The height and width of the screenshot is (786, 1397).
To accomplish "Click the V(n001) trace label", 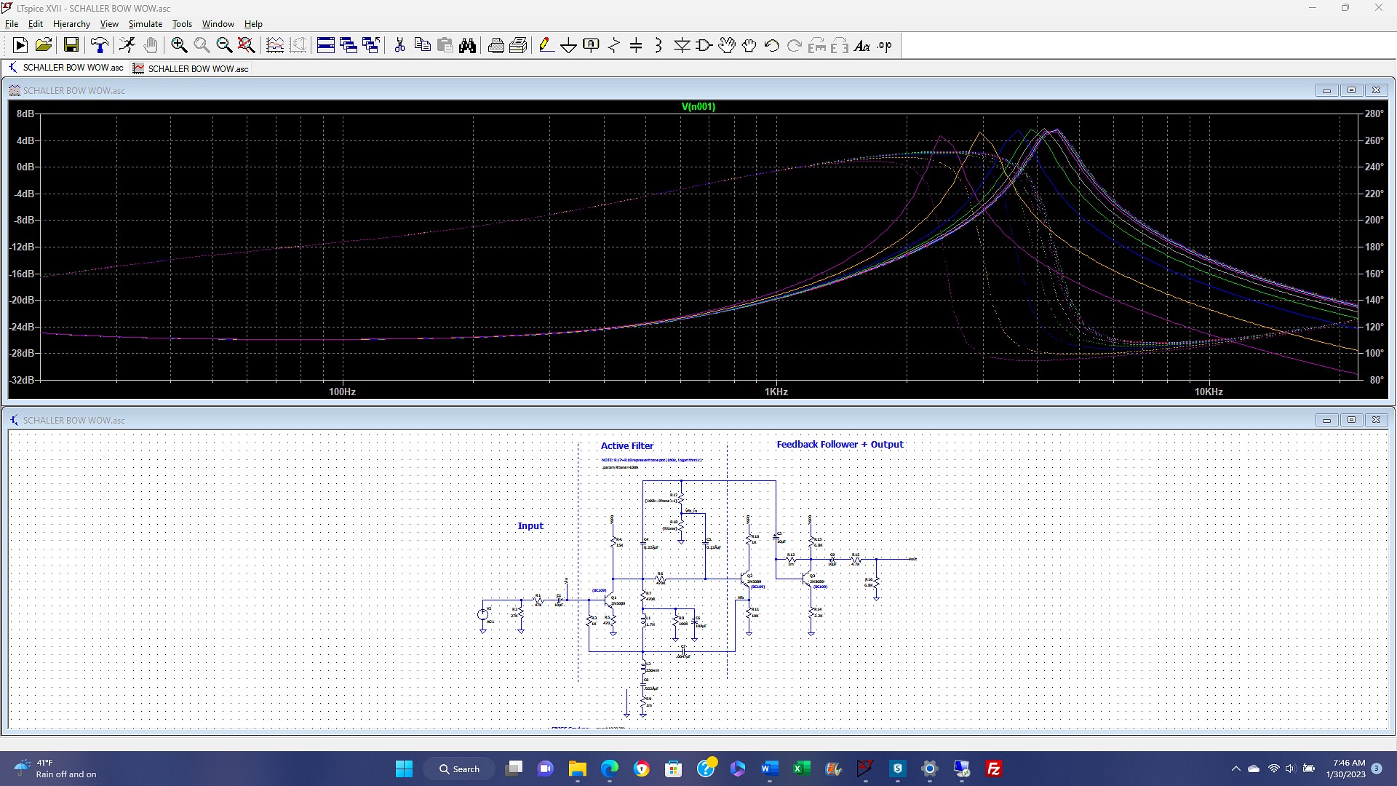I will pos(698,106).
